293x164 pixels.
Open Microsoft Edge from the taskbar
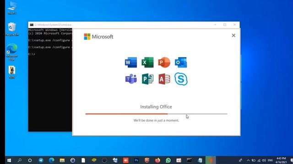tap(52, 160)
